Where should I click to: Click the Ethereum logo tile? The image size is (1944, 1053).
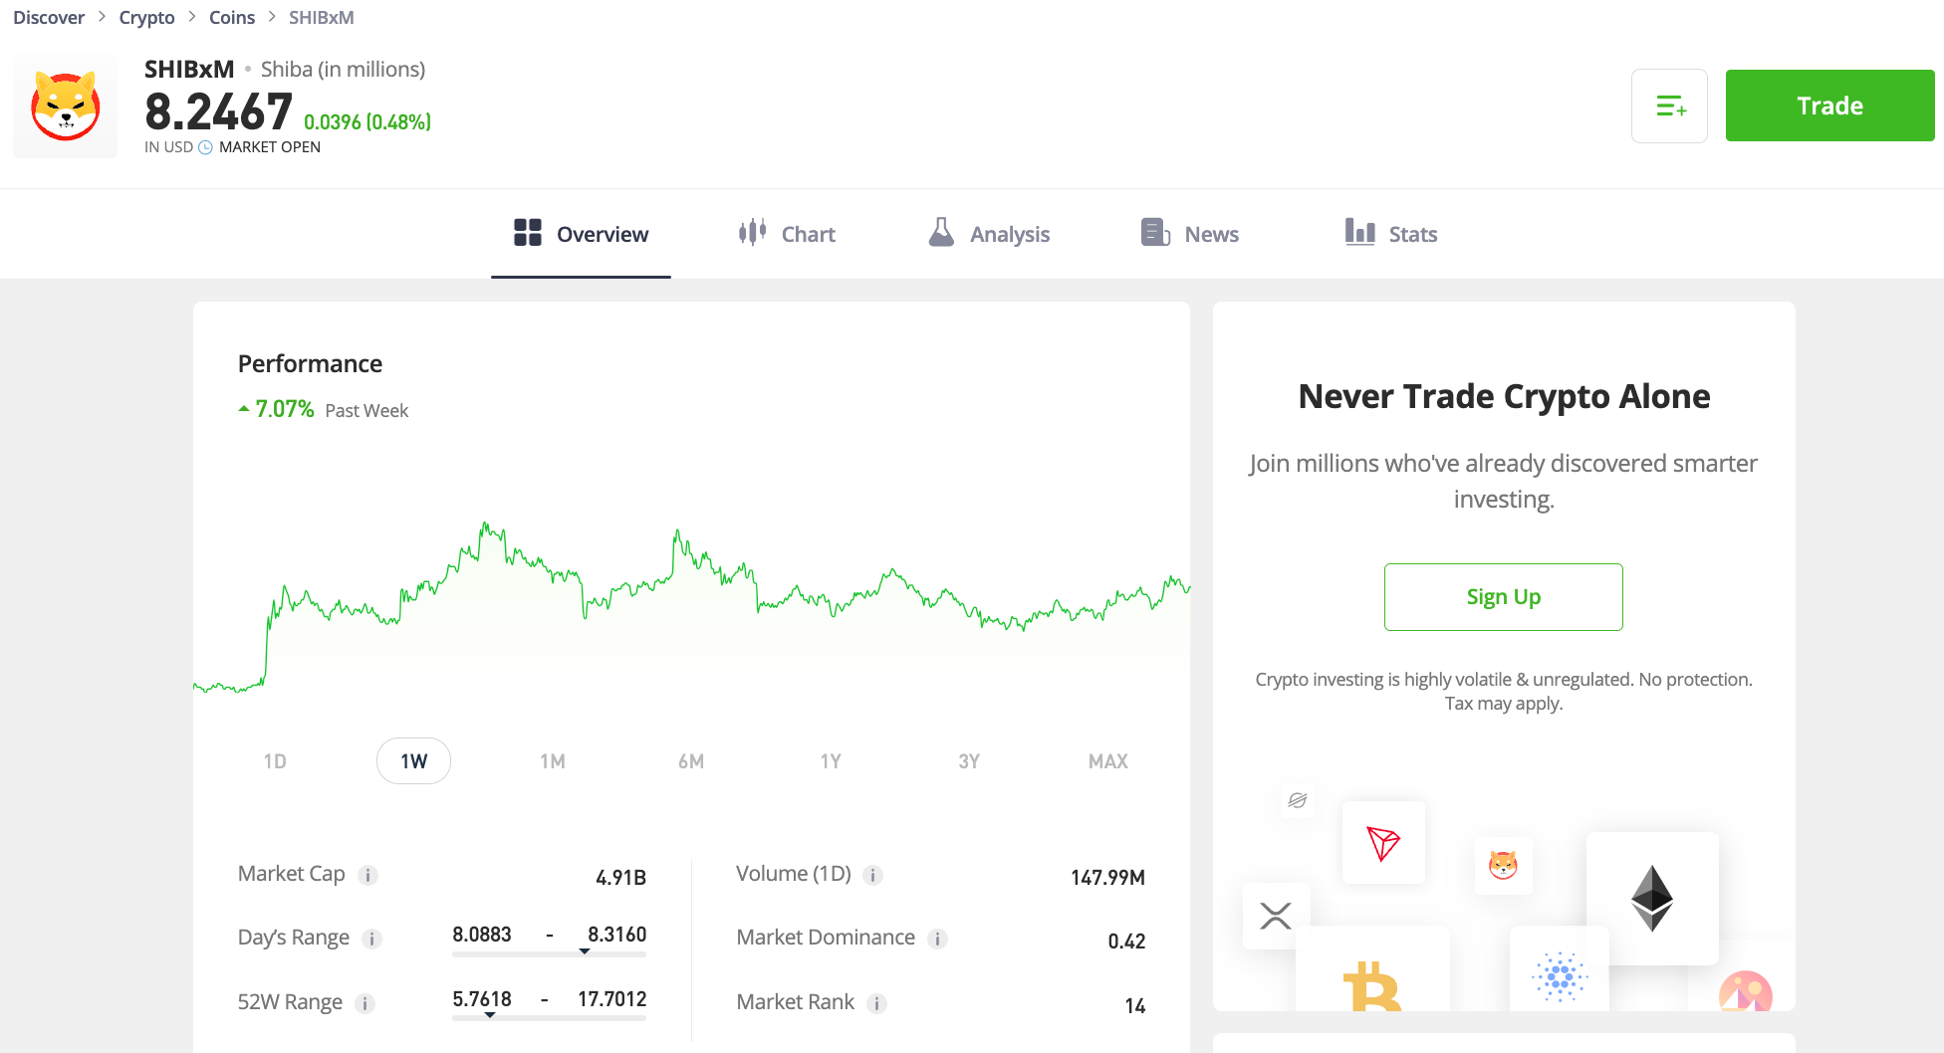pyautogui.click(x=1652, y=898)
